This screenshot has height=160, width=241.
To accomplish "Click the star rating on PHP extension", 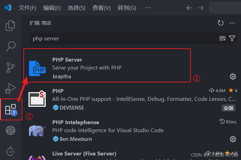I will click(233, 90).
